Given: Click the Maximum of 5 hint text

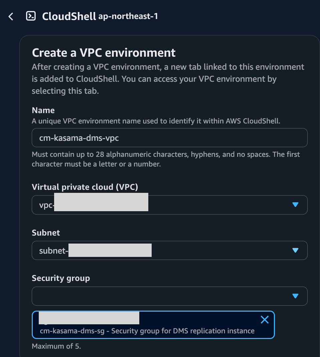Looking at the screenshot, I should click(x=56, y=346).
